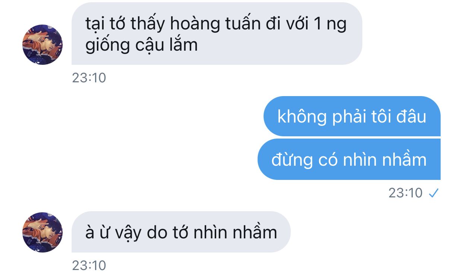
Task: Tap the avatar beside the last message
Action: pyautogui.click(x=42, y=232)
